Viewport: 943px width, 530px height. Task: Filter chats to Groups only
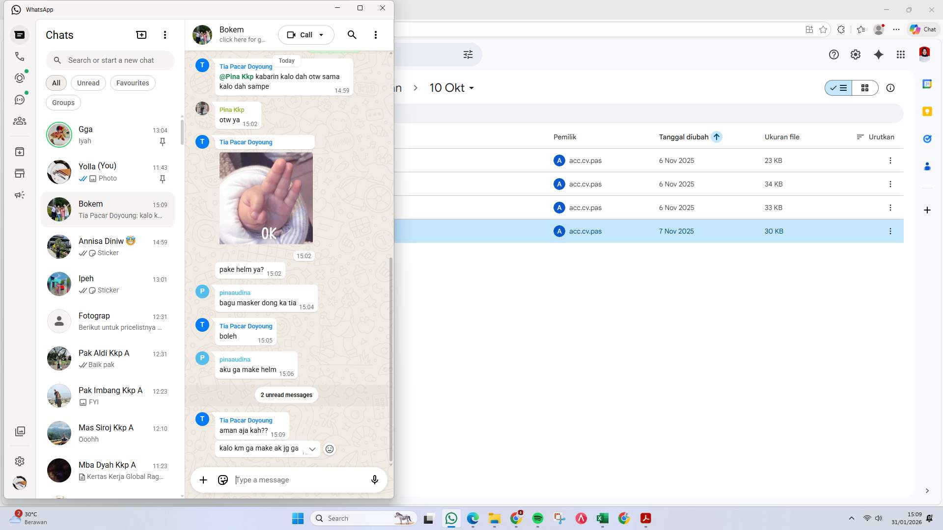(63, 103)
